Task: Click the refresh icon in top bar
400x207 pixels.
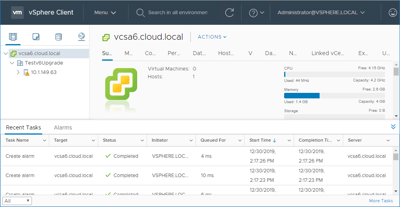Action: pos(229,13)
